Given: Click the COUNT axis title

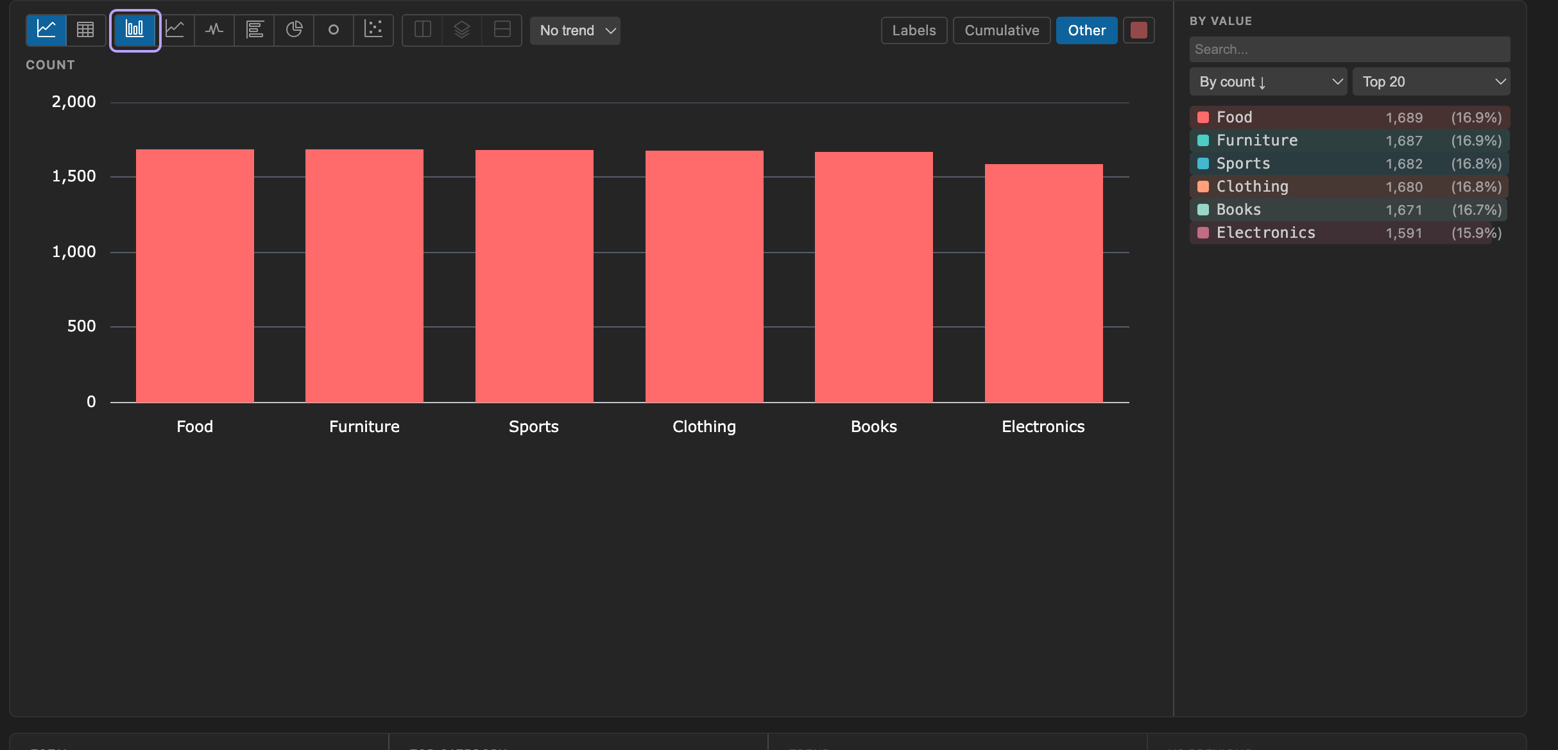Looking at the screenshot, I should (x=50, y=65).
